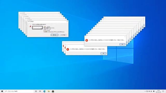Open File Explorer from the taskbar
Image resolution: width=166 pixels, height=93 pixels.
tap(49, 91)
